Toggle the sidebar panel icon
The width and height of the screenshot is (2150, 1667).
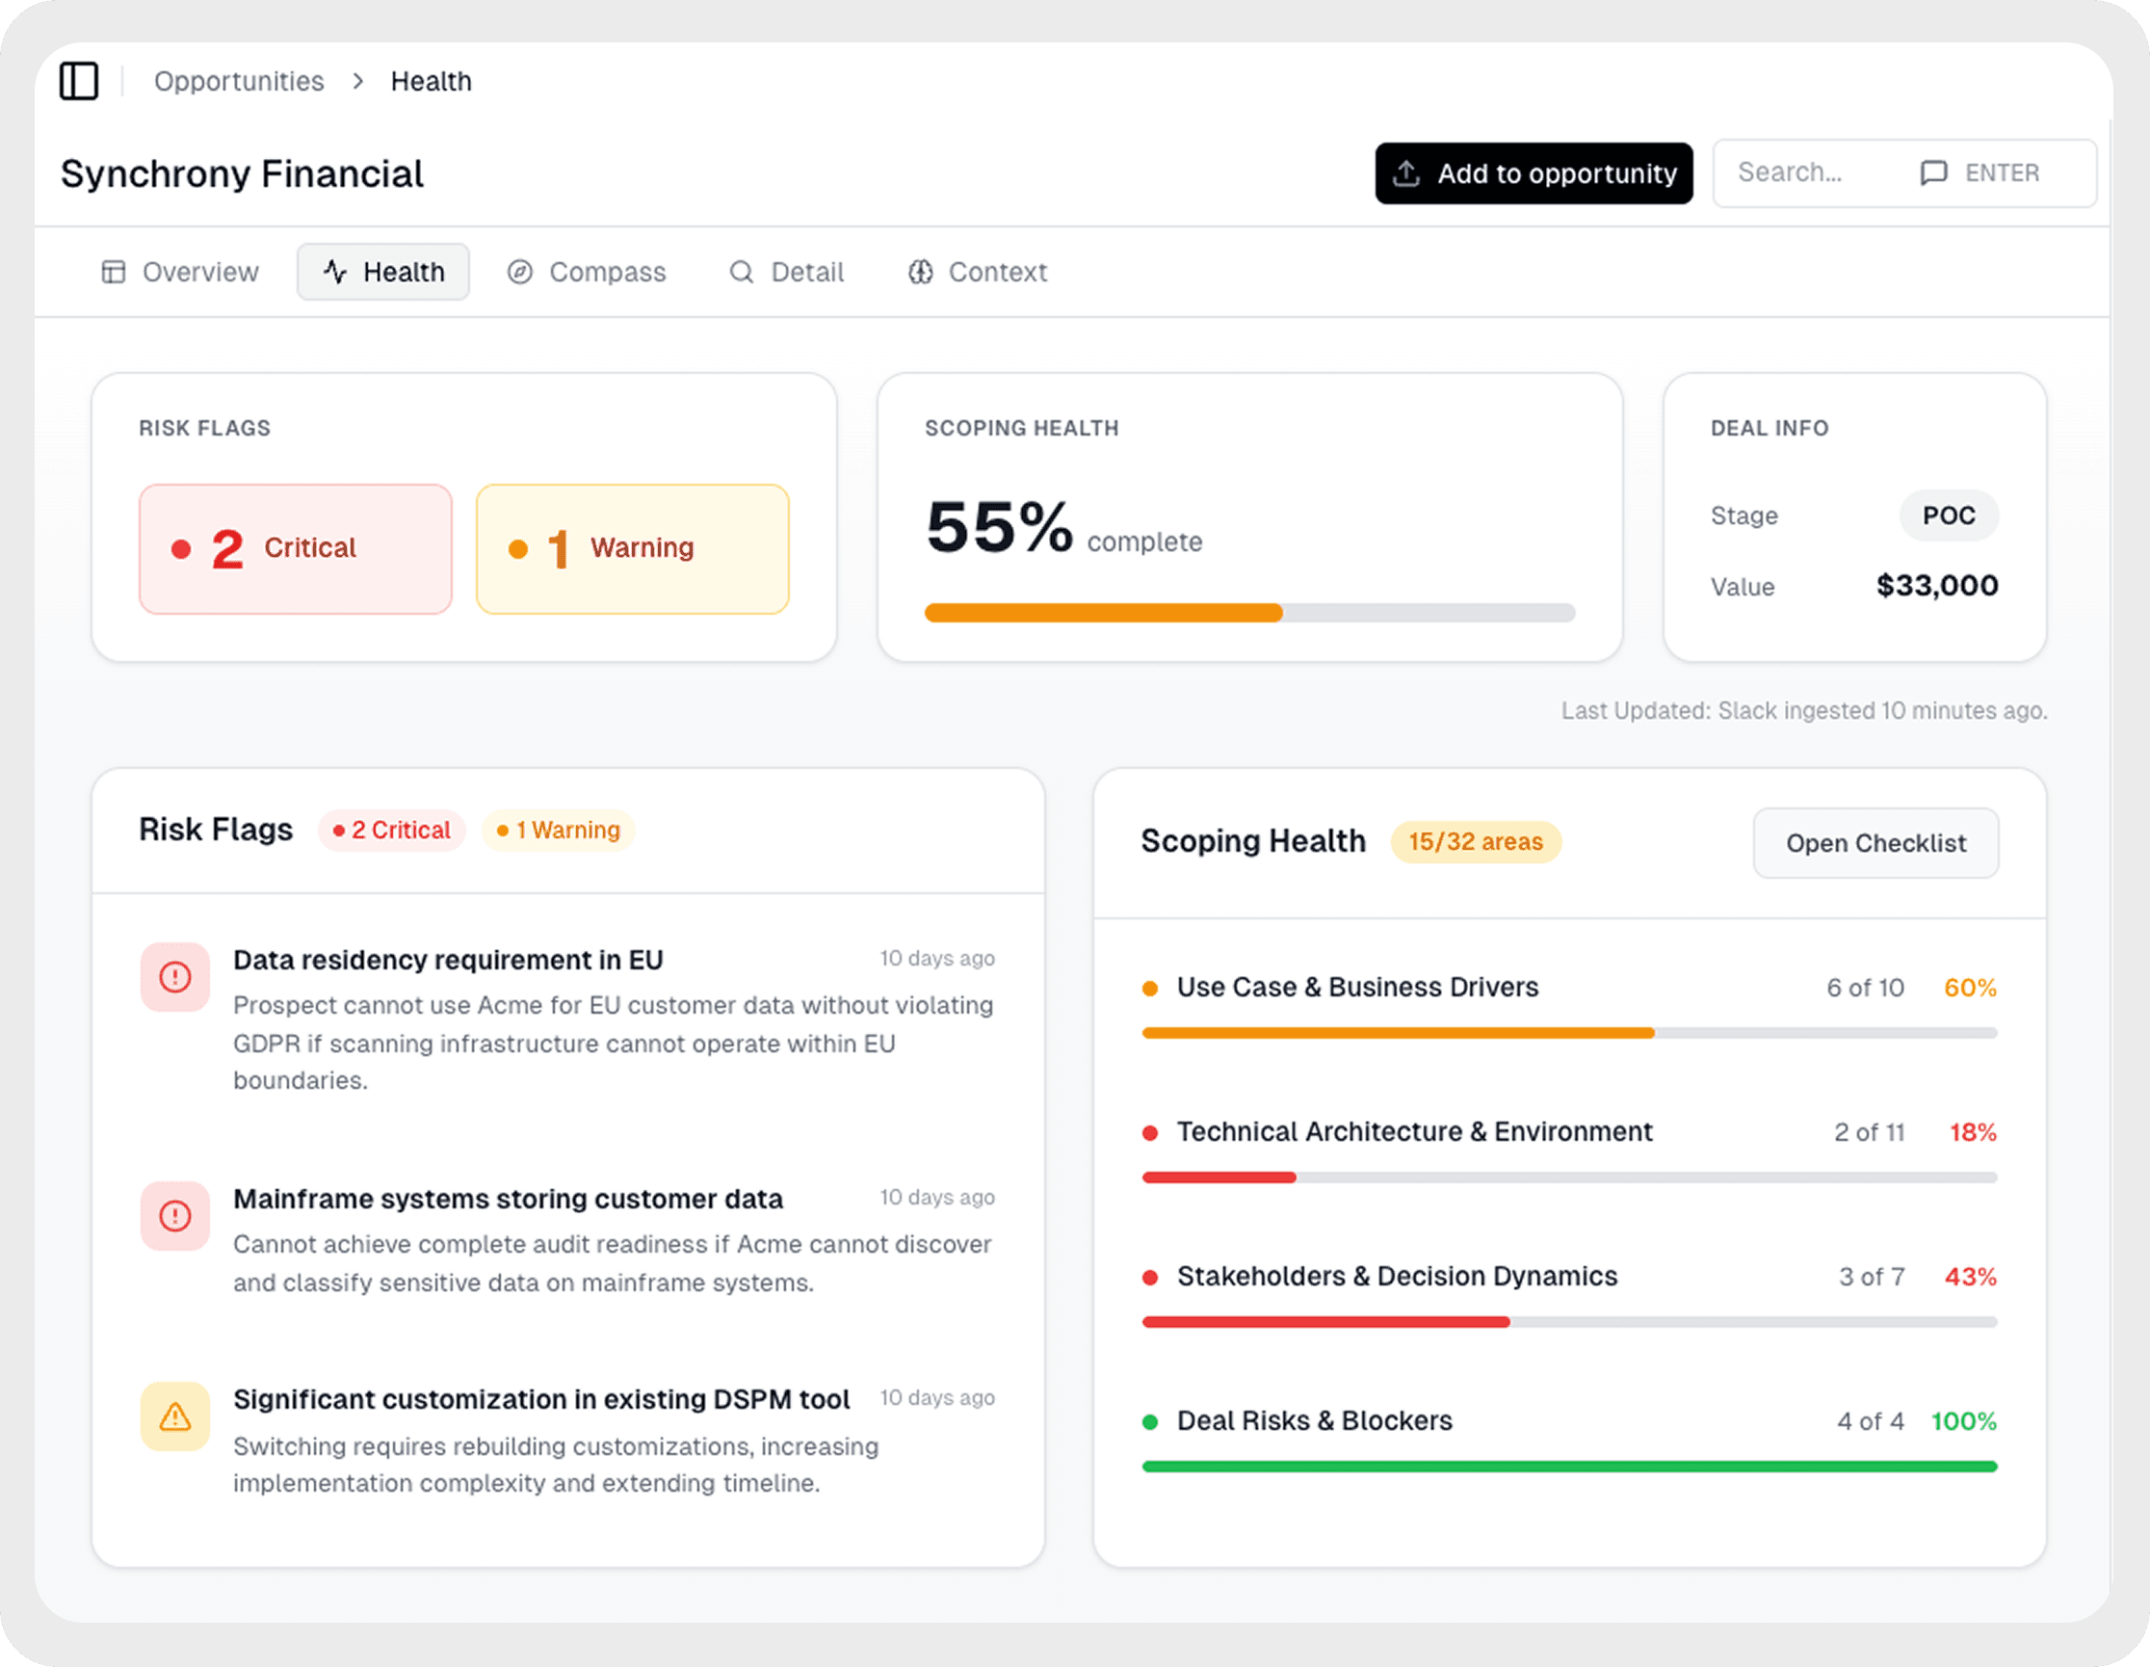(x=79, y=81)
